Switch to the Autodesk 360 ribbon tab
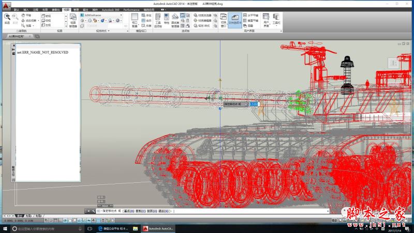The height and width of the screenshot is (233, 414). (x=110, y=10)
